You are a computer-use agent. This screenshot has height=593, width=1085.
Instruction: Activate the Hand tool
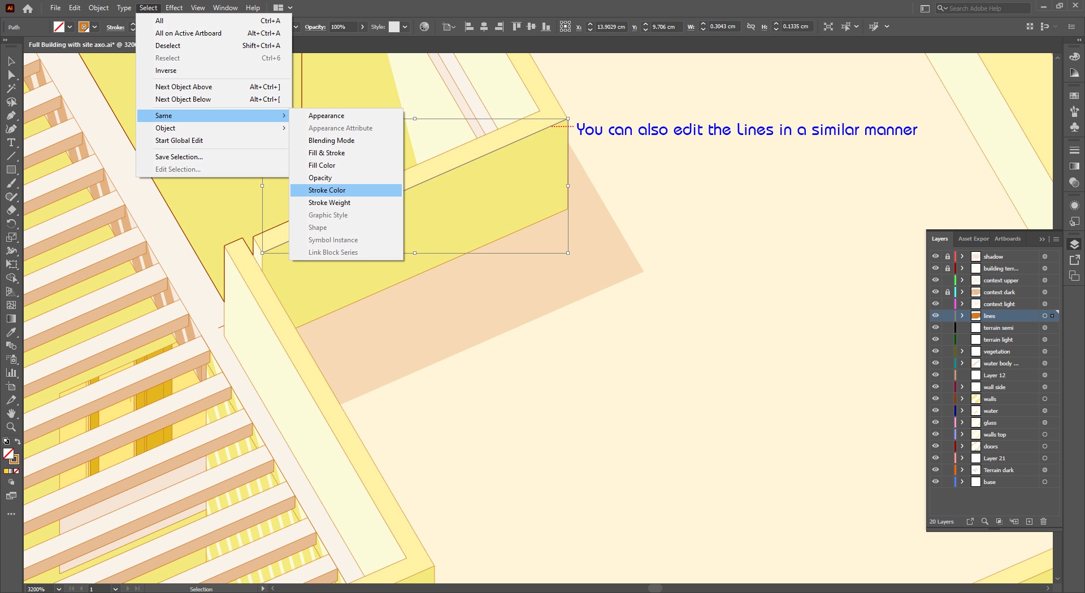[x=11, y=413]
